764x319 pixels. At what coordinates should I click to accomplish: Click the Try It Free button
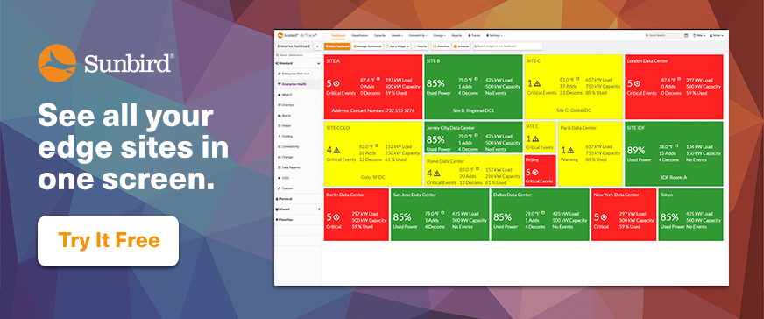click(x=108, y=241)
